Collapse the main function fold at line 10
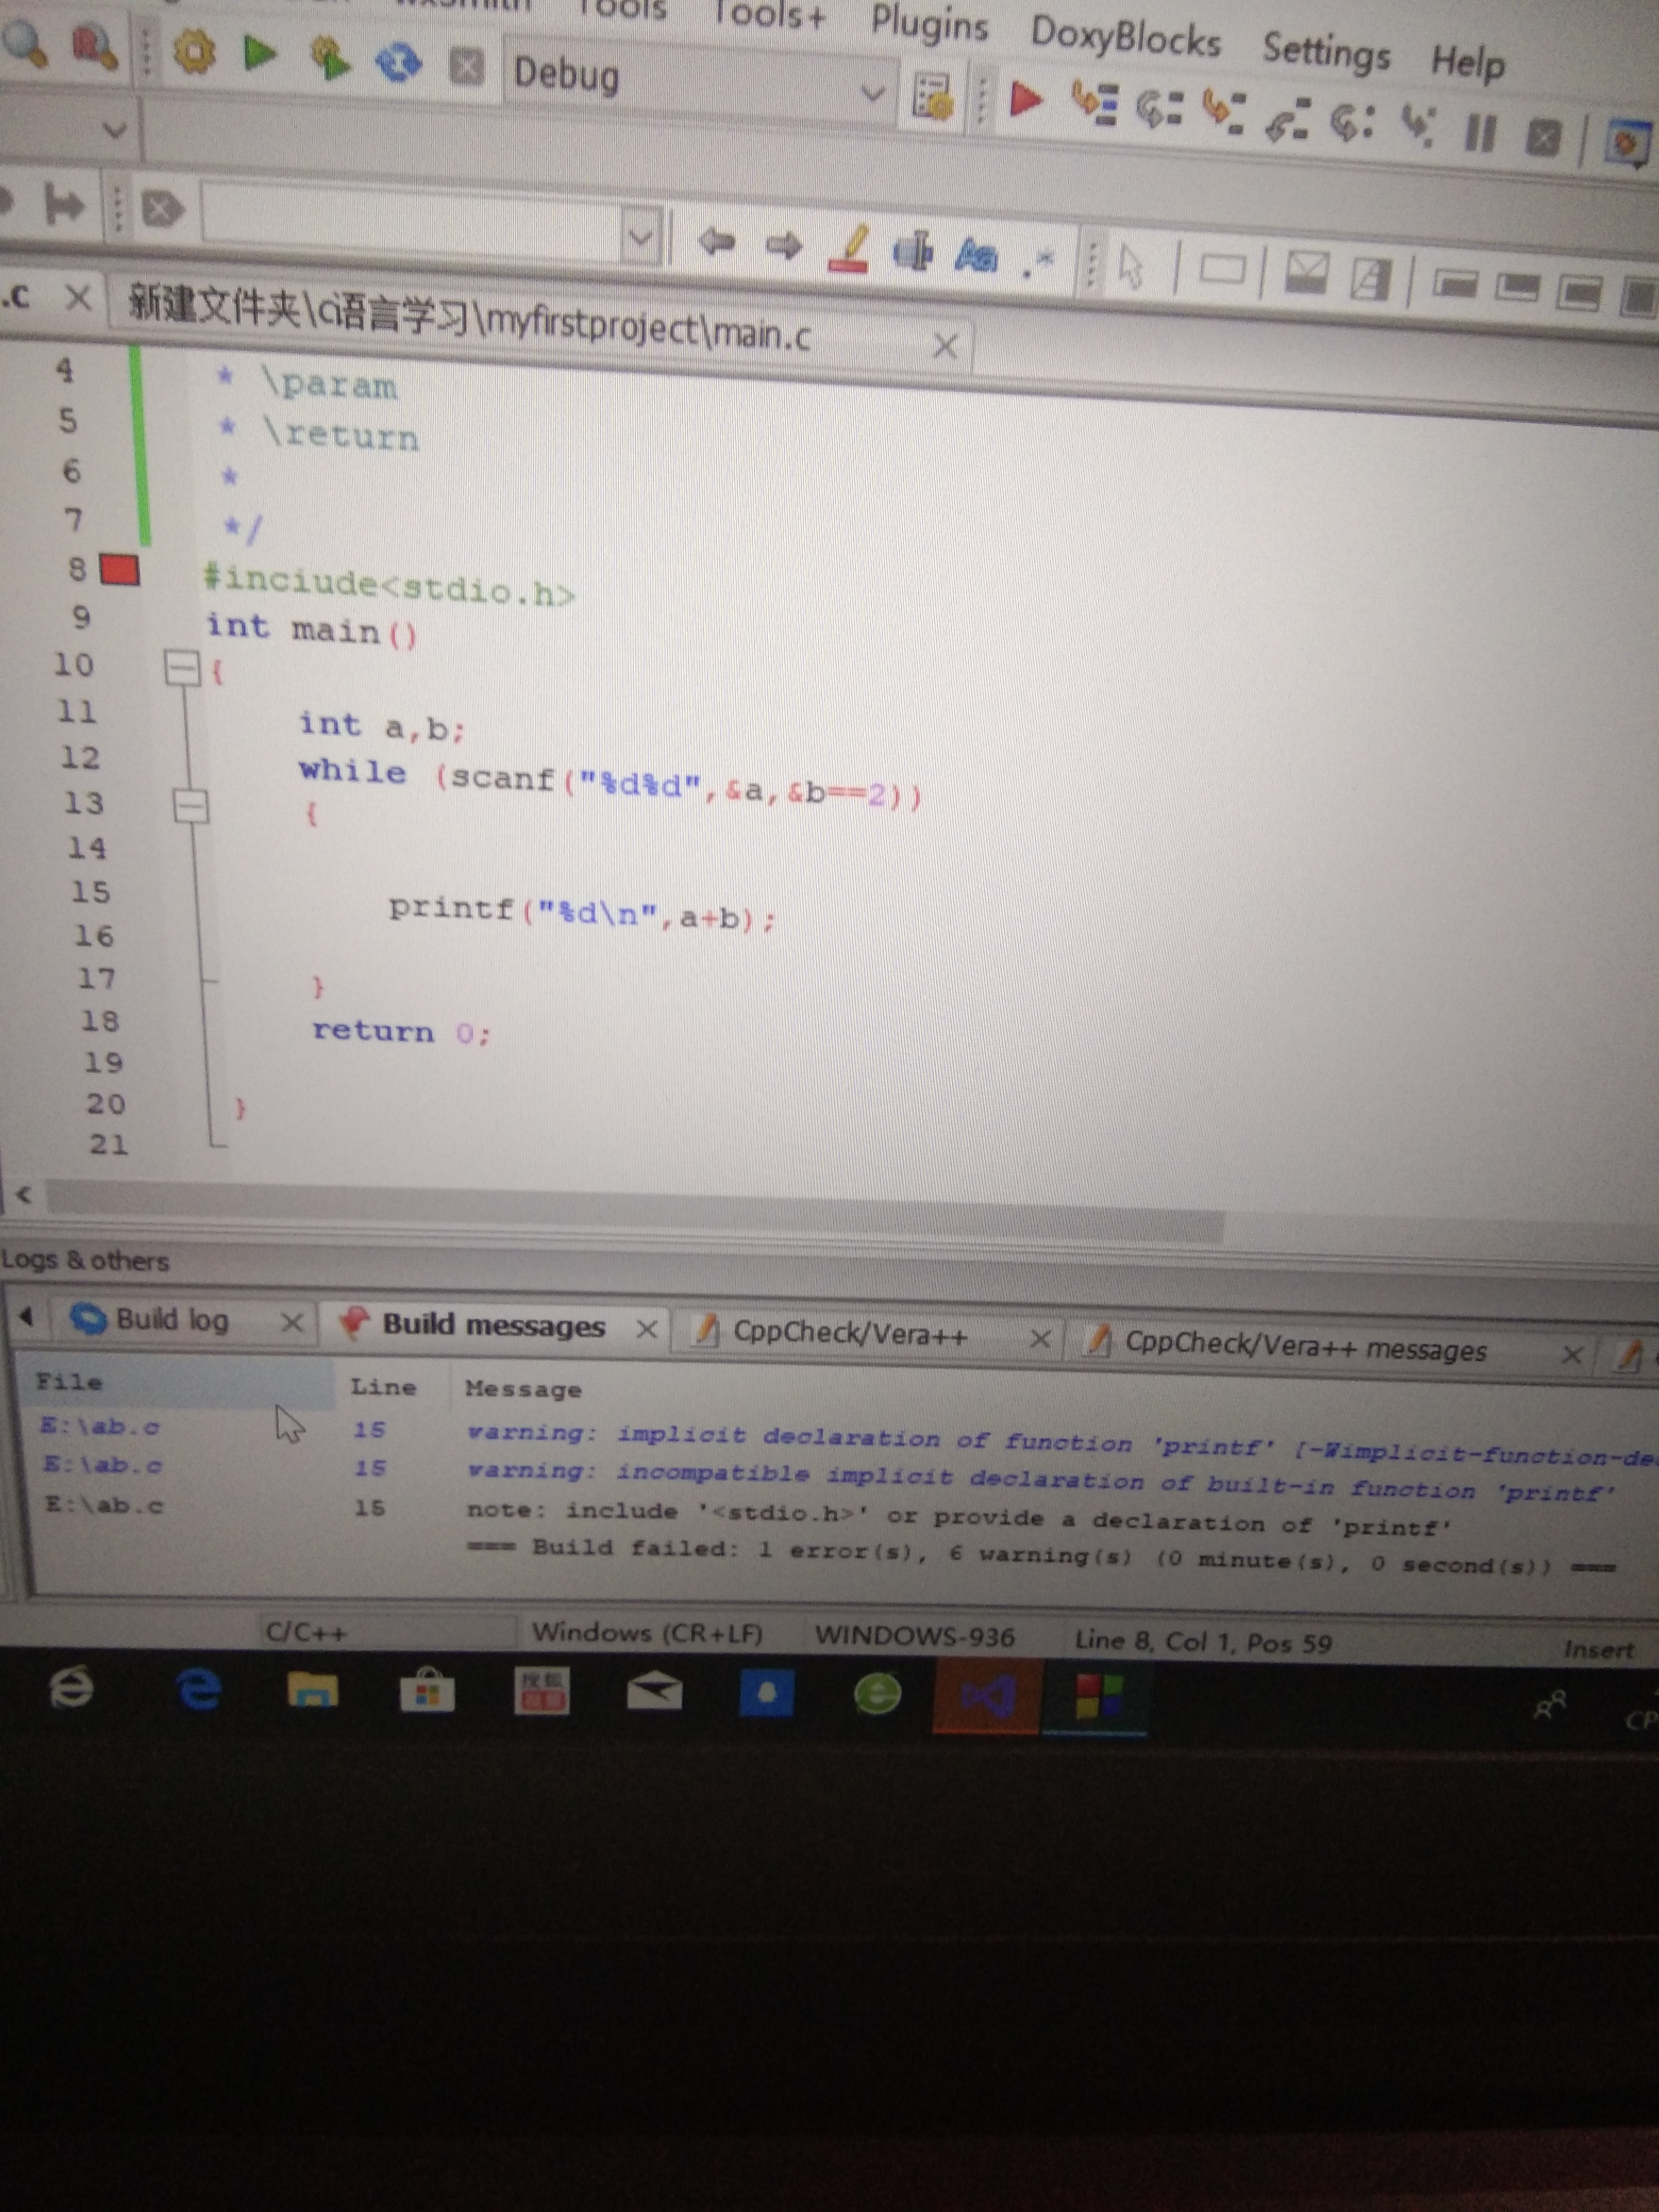Screen dimensions: 1659x2212 [182, 667]
